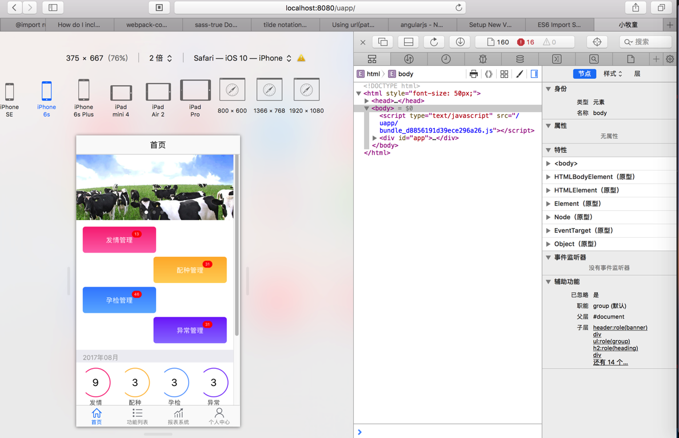Open the Safari iOS 10 user agent dropdown
This screenshot has height=438, width=679.
(x=242, y=58)
